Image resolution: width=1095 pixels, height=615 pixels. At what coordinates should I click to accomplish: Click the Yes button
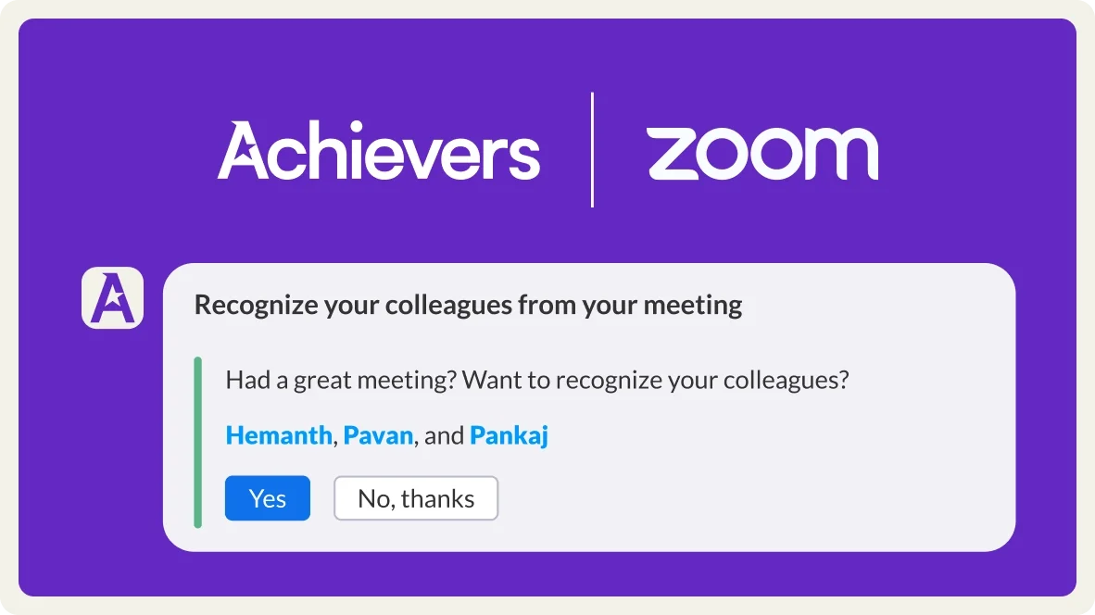[268, 497]
